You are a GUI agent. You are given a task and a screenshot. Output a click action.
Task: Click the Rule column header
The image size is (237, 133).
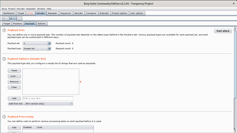click(x=65, y=127)
